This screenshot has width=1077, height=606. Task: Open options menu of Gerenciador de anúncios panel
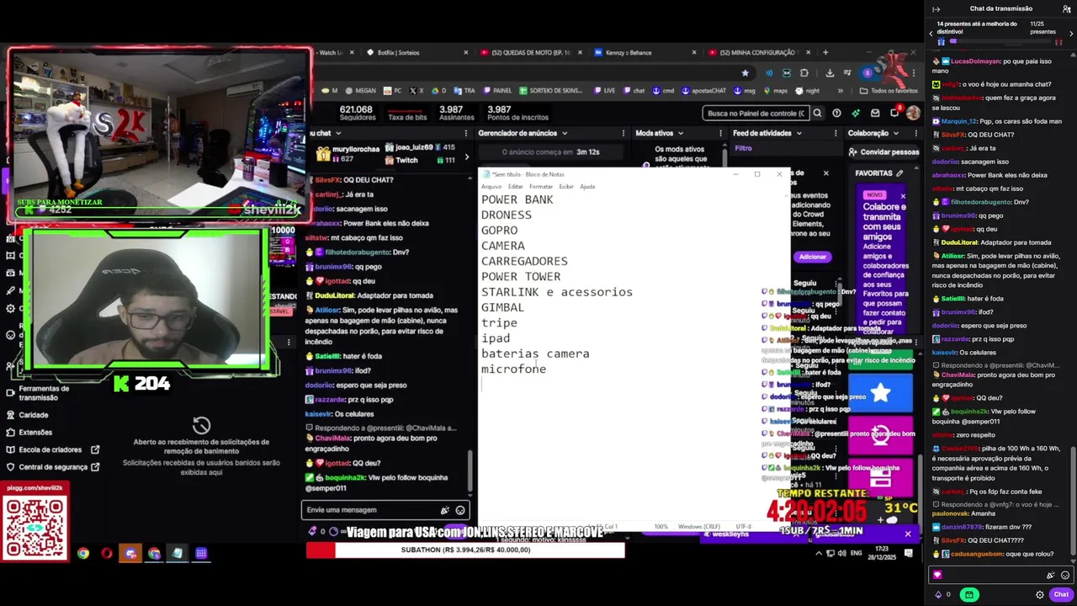623,133
